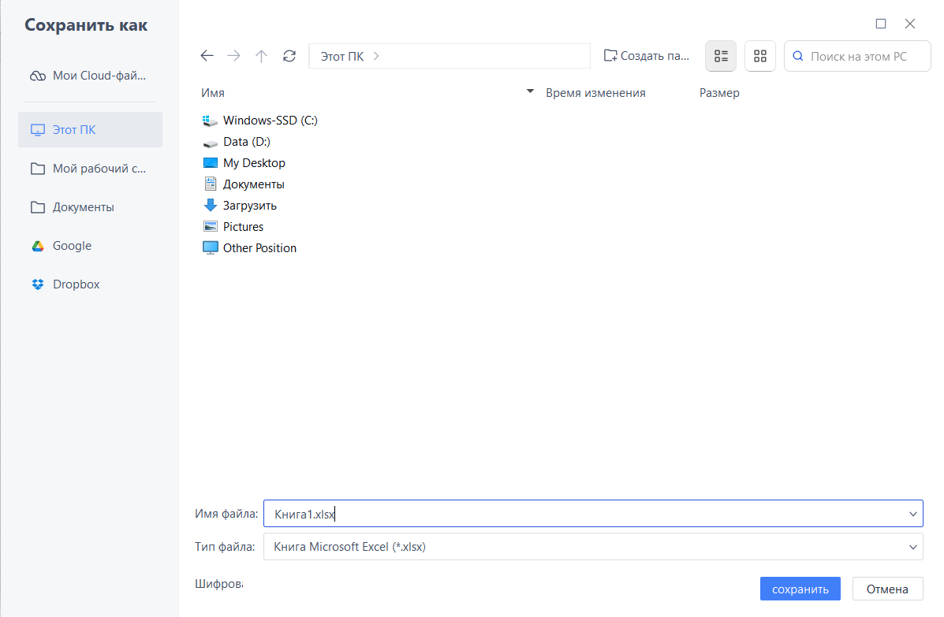This screenshot has height=617, width=944.
Task: Click the up one level arrow
Action: [262, 56]
